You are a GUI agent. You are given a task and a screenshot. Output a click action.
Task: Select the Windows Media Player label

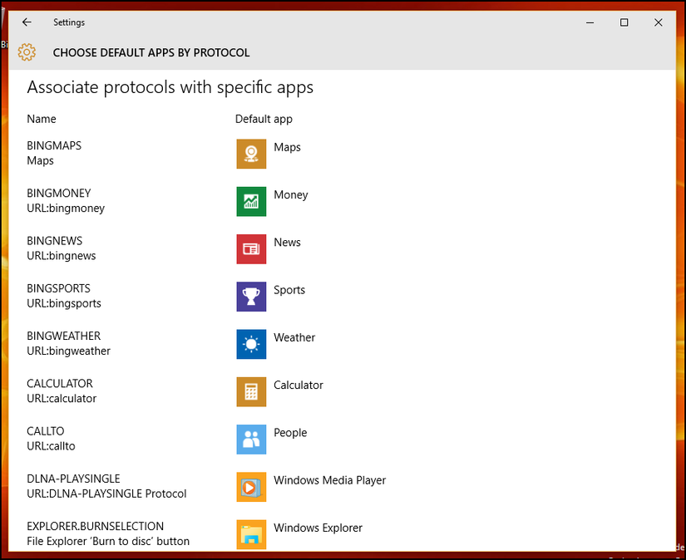point(329,480)
